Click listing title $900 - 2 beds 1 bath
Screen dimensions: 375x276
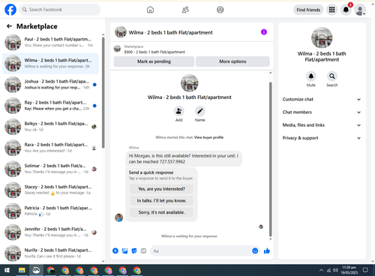point(154,52)
